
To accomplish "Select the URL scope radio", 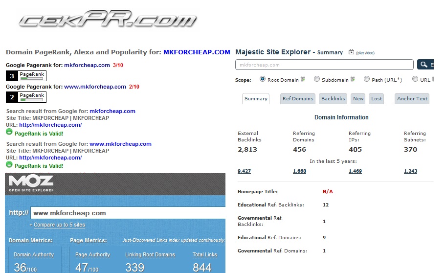I will [415, 79].
